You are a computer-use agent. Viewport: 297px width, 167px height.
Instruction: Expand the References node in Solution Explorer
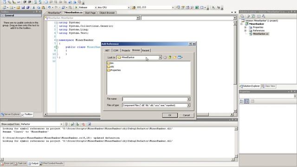(245, 31)
